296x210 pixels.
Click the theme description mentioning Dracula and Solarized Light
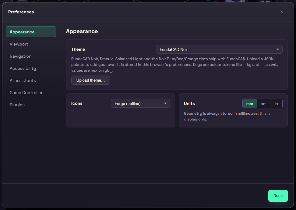174,65
